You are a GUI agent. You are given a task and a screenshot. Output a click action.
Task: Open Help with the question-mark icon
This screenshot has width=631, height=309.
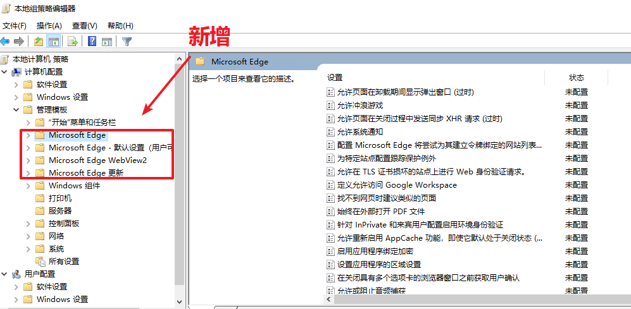click(x=92, y=41)
